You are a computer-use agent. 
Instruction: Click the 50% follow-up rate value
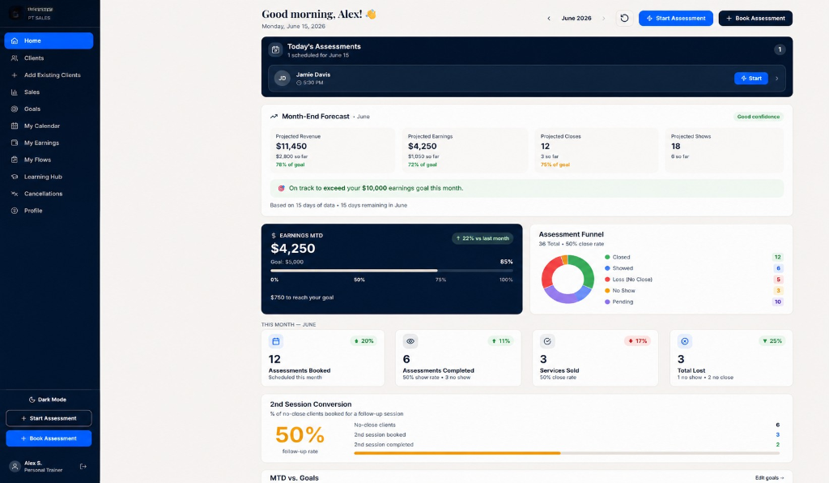tap(300, 435)
